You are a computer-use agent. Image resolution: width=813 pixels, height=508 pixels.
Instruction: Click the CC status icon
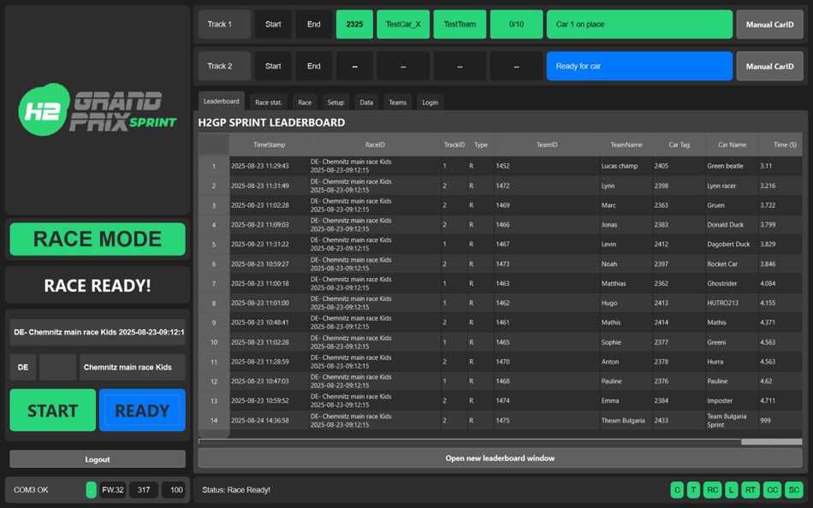point(771,489)
